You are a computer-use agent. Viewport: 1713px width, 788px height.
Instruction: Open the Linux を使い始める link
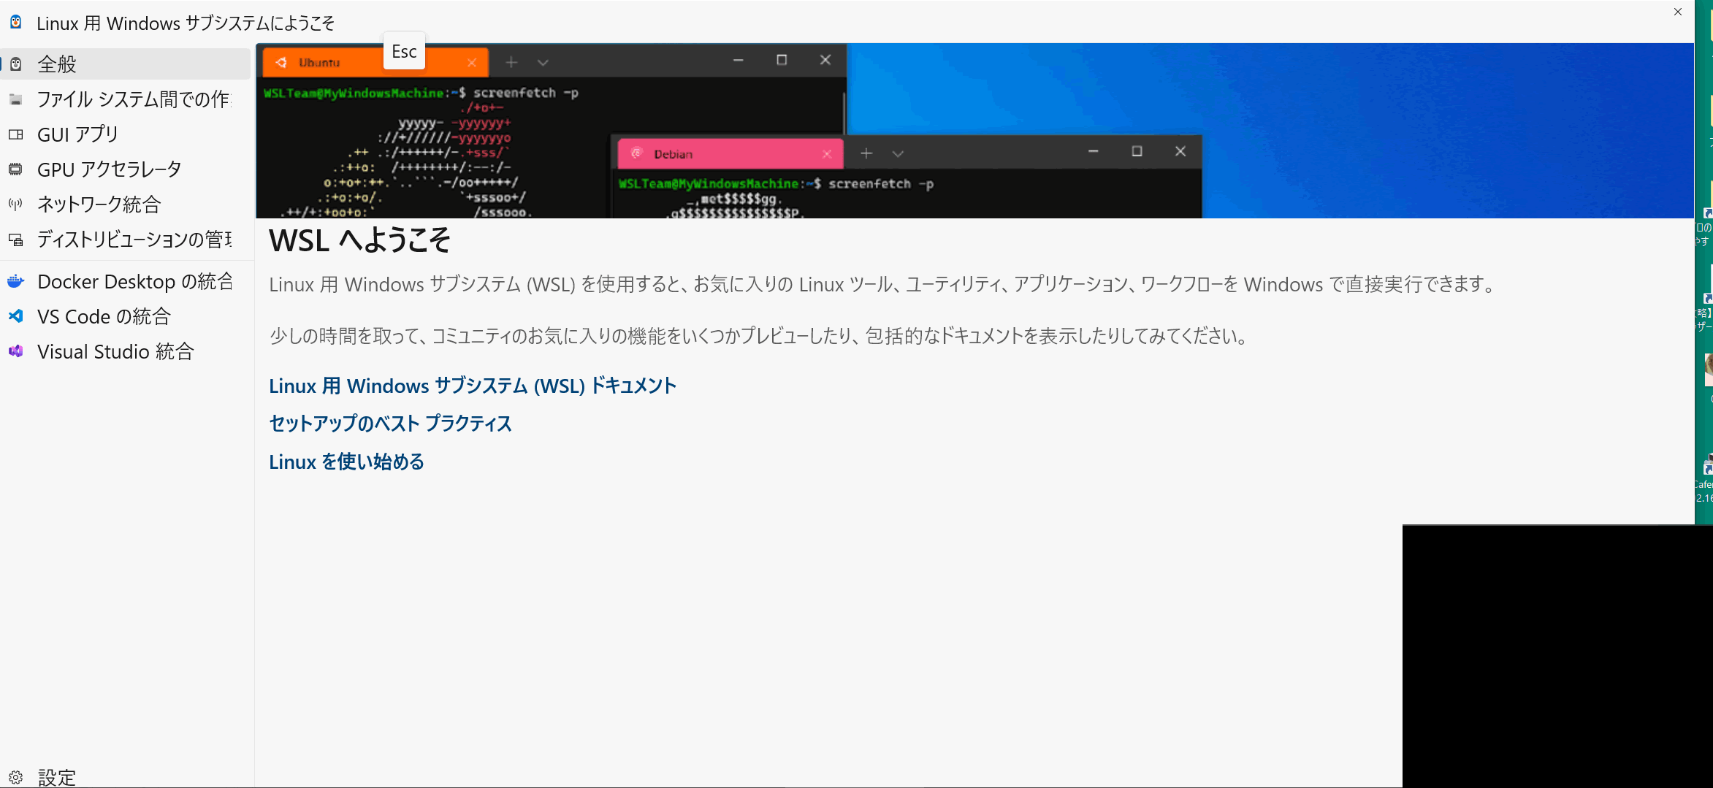point(346,462)
